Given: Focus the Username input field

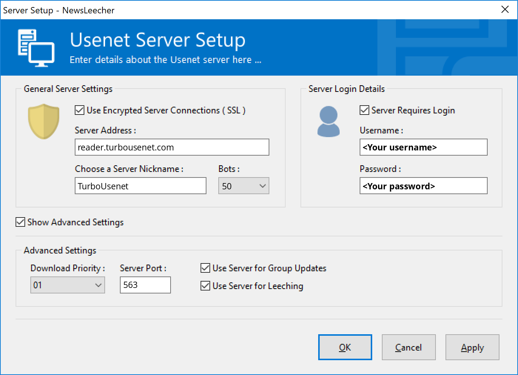Looking at the screenshot, I should [423, 147].
